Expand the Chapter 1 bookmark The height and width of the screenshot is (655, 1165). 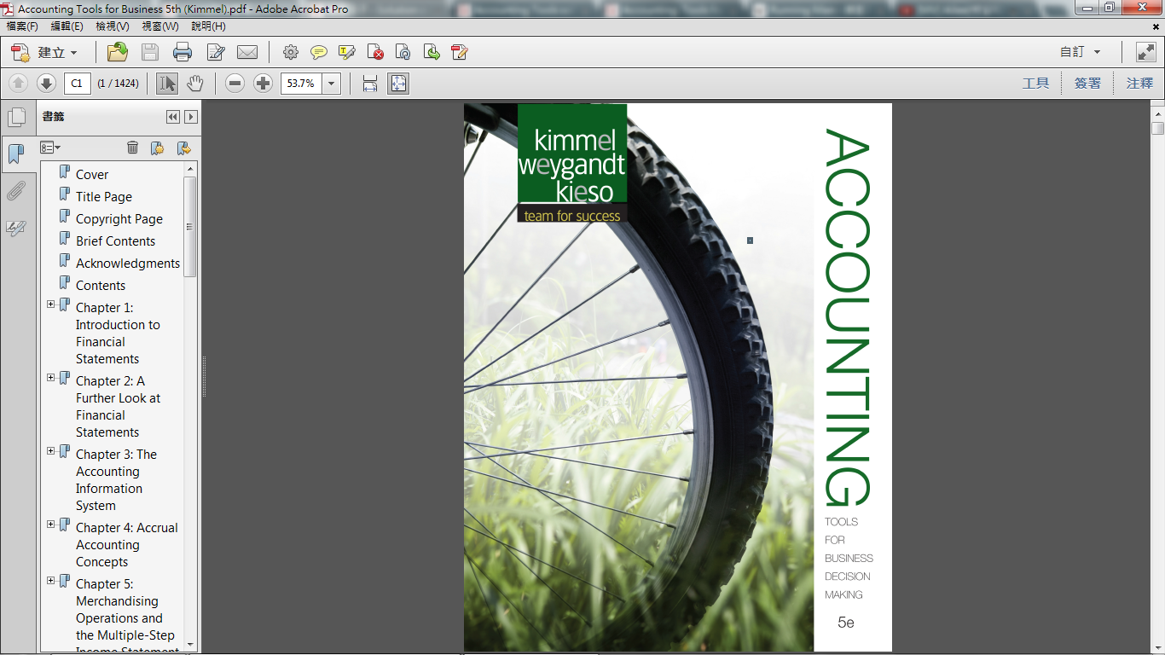point(51,304)
